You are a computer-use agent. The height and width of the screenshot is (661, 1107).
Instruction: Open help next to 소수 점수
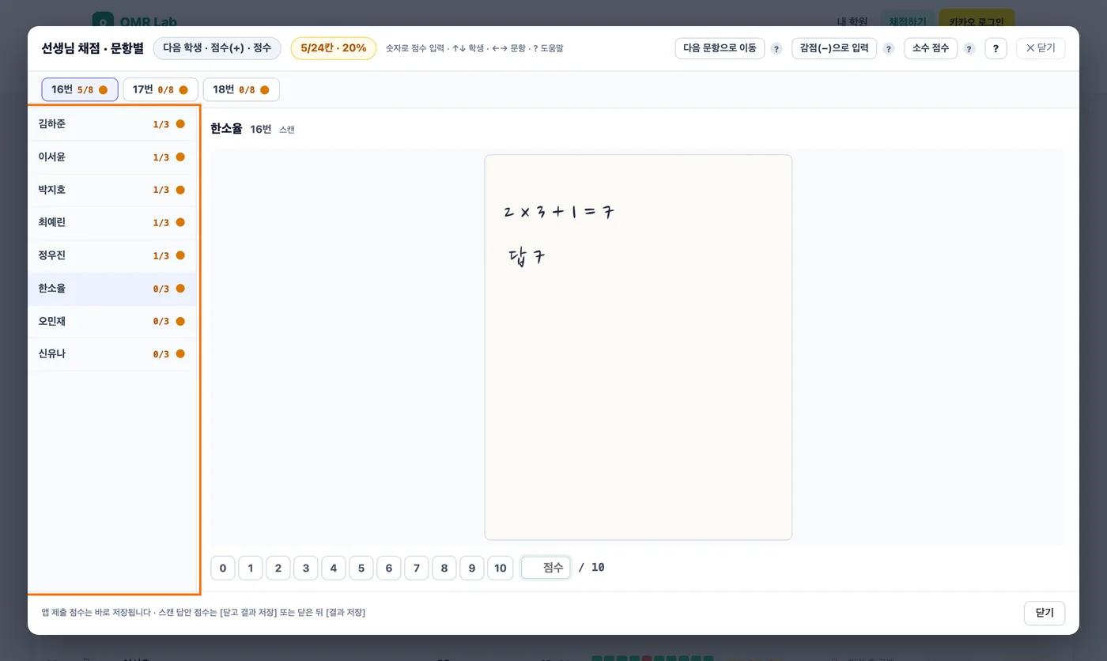(x=969, y=49)
